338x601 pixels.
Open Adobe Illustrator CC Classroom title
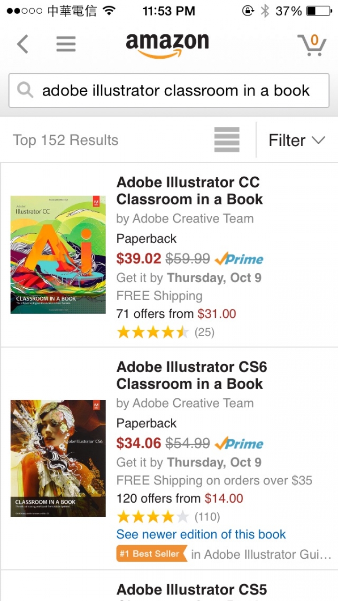(x=189, y=190)
